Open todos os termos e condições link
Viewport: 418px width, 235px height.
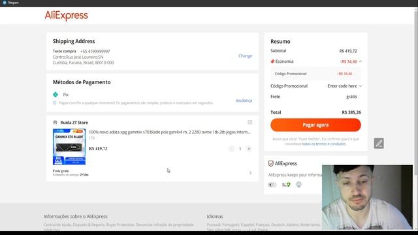pyautogui.click(x=324, y=144)
